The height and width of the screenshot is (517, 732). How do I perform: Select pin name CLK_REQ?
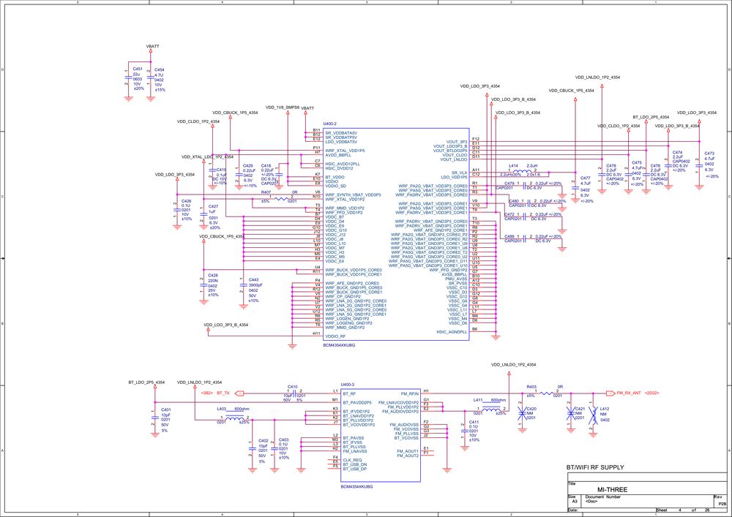click(353, 461)
